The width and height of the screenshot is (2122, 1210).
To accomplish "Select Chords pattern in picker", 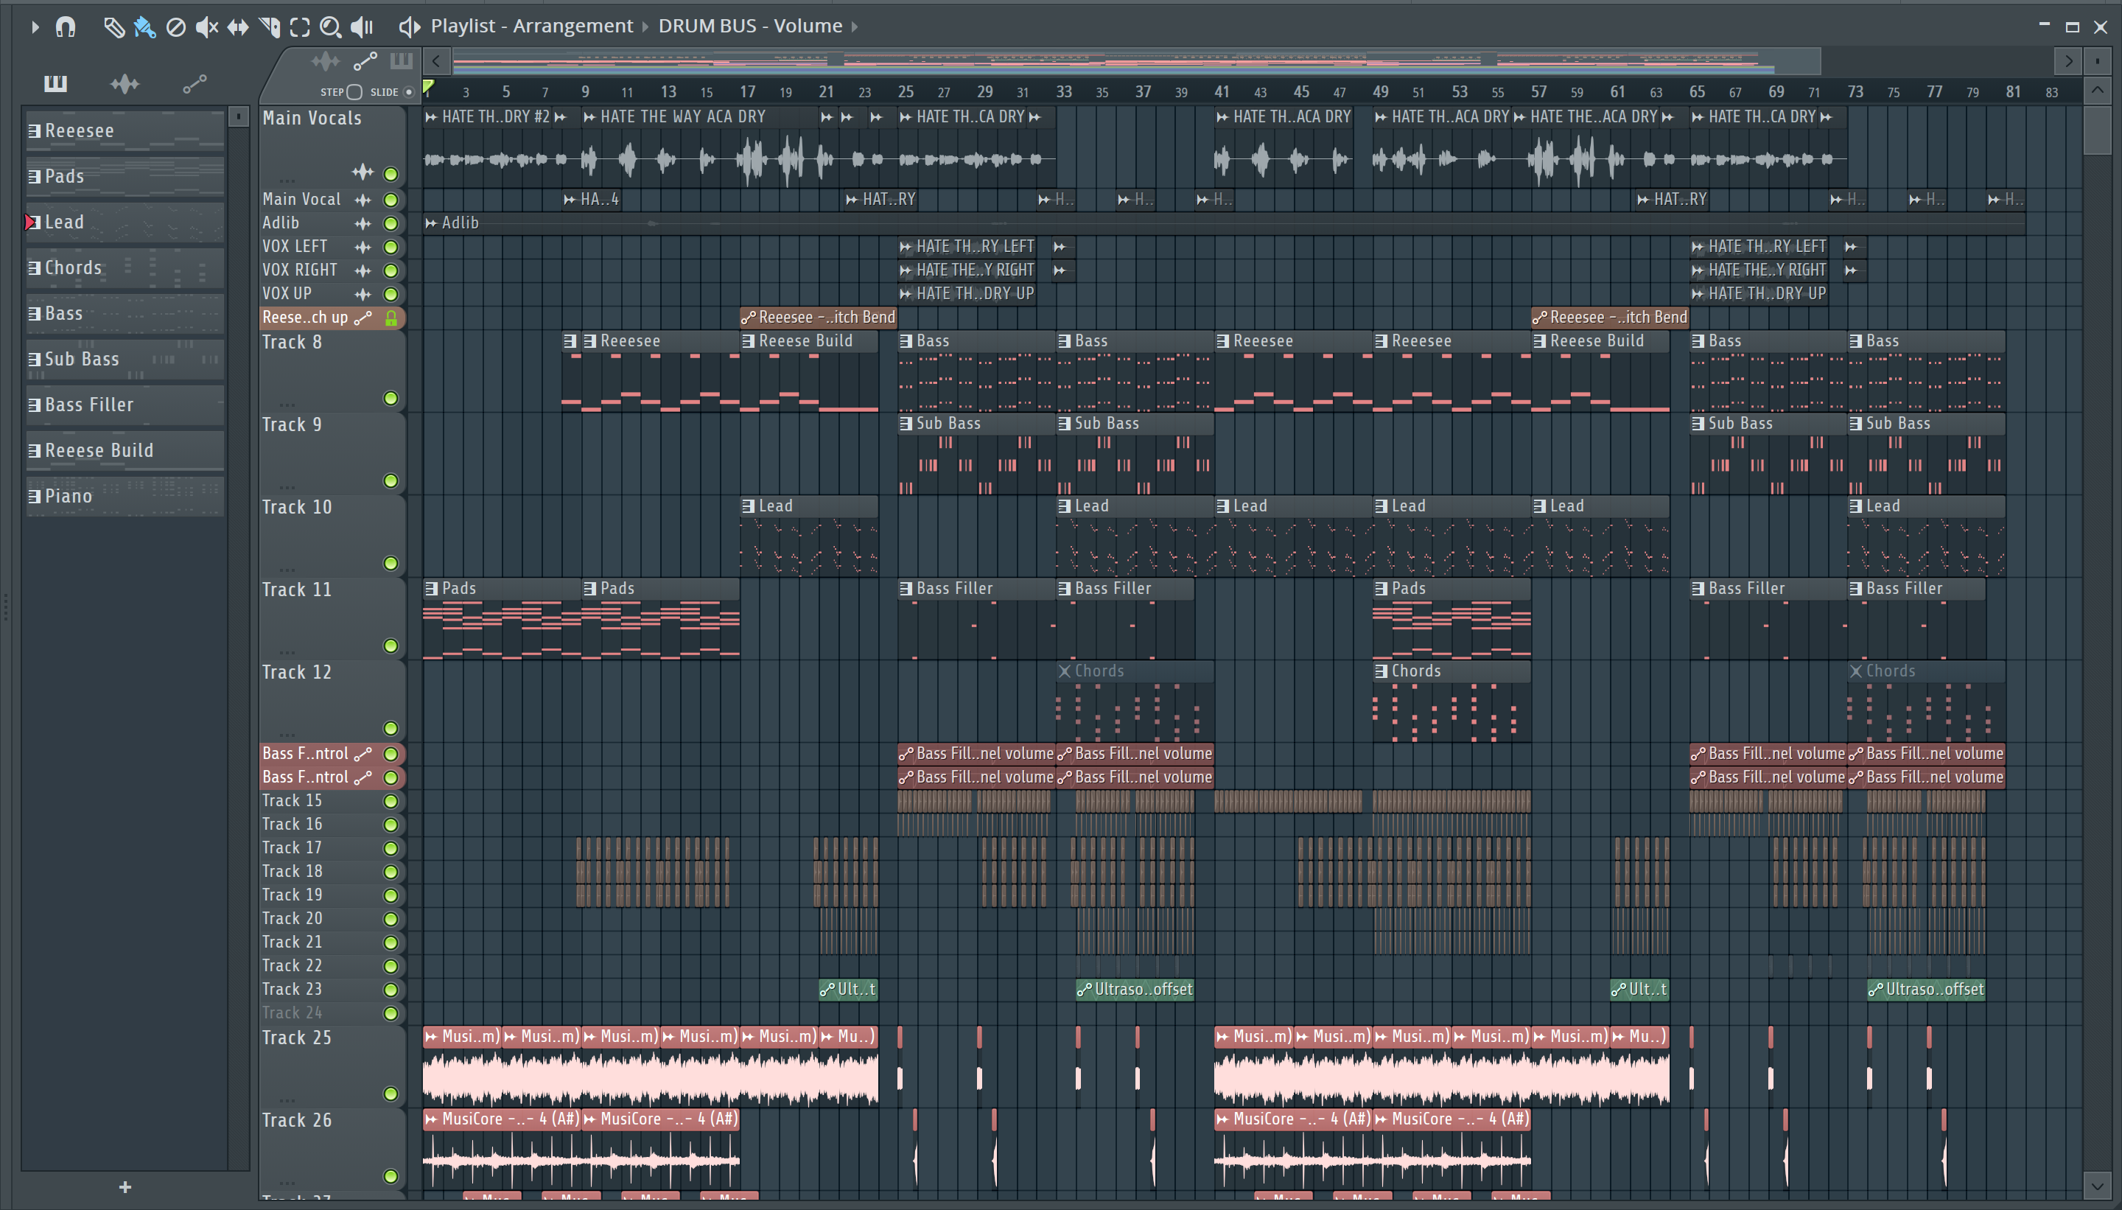I will pos(125,267).
